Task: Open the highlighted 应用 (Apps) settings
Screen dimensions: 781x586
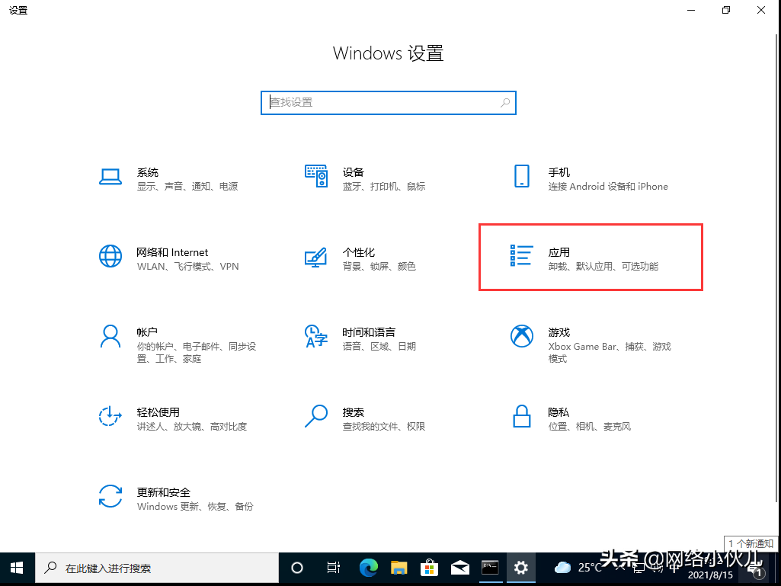Action: click(591, 258)
